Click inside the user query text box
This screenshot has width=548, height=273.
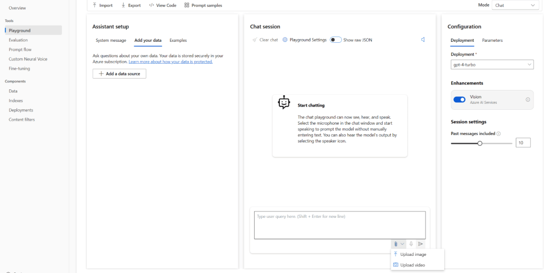click(x=339, y=225)
